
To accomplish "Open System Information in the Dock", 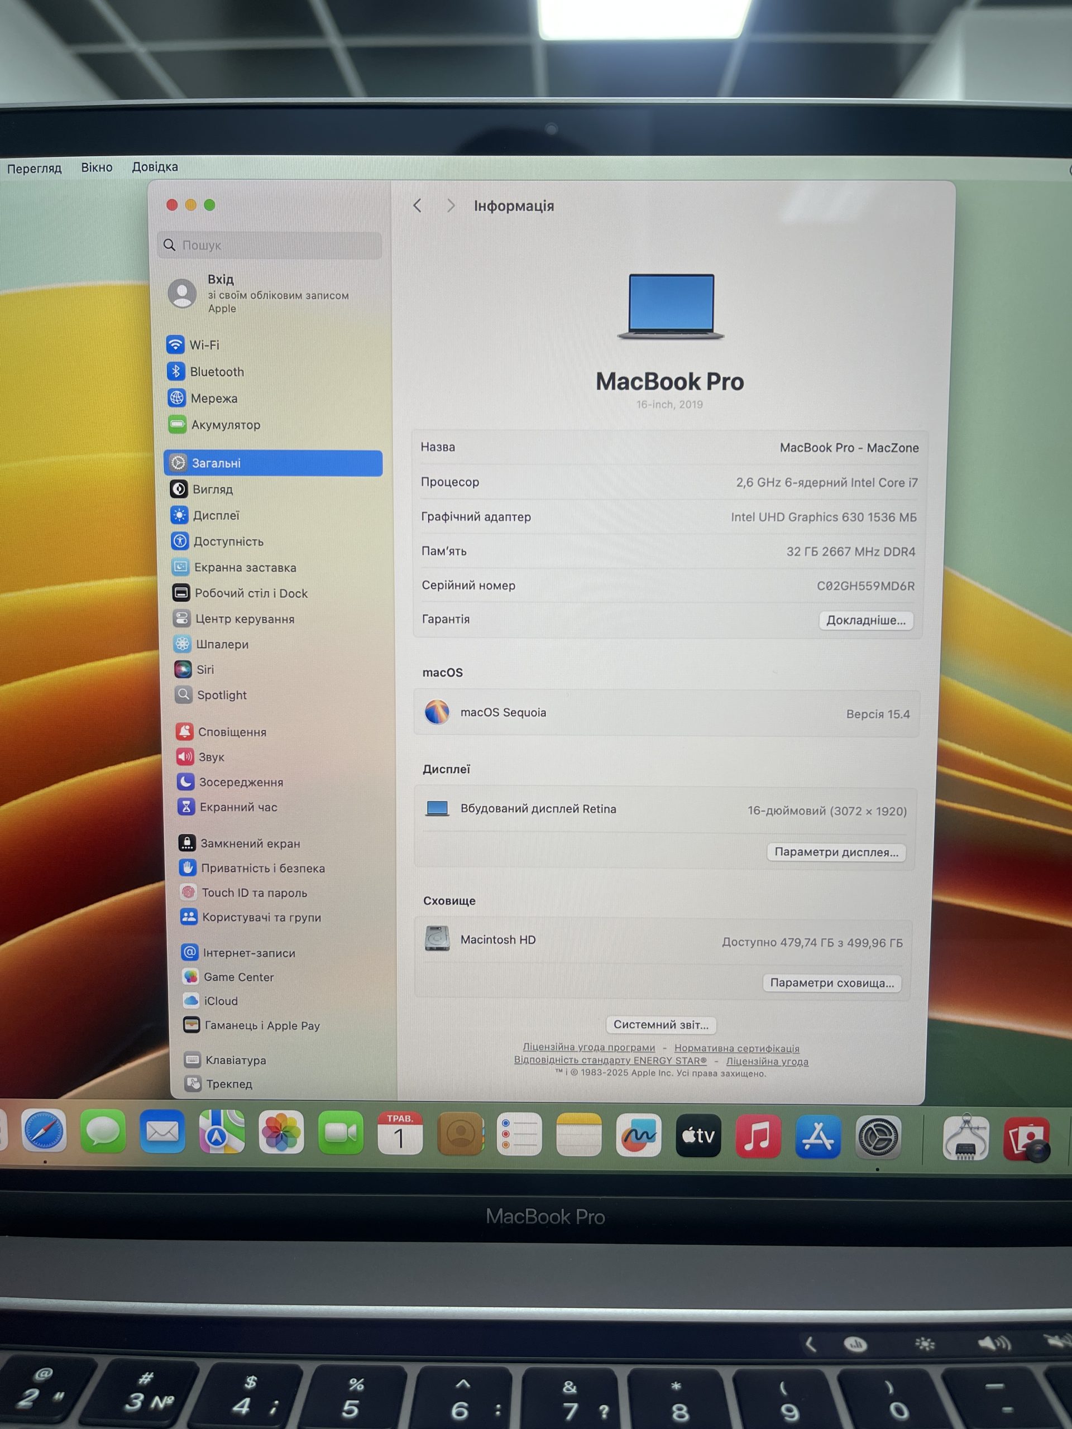I will coord(965,1138).
